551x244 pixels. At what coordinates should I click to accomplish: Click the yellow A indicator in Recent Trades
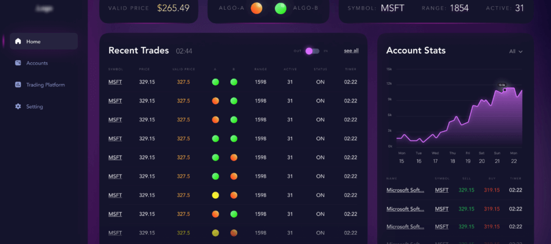[216, 195]
